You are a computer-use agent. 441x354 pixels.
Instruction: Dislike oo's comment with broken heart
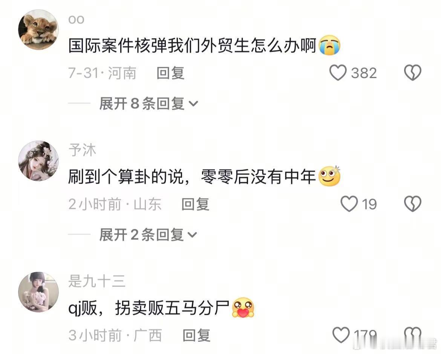coord(413,73)
